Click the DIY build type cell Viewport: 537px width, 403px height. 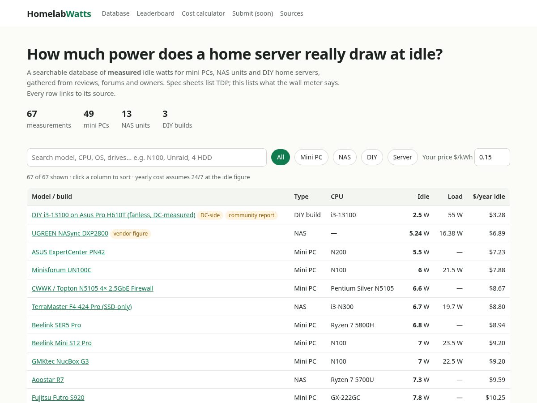(x=307, y=215)
